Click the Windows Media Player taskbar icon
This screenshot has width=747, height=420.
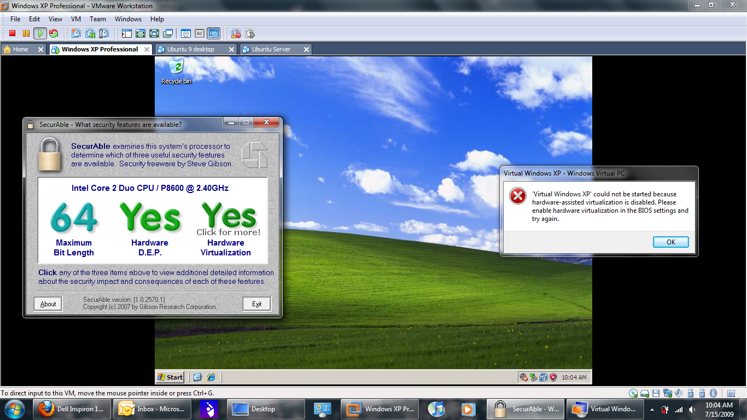click(468, 409)
